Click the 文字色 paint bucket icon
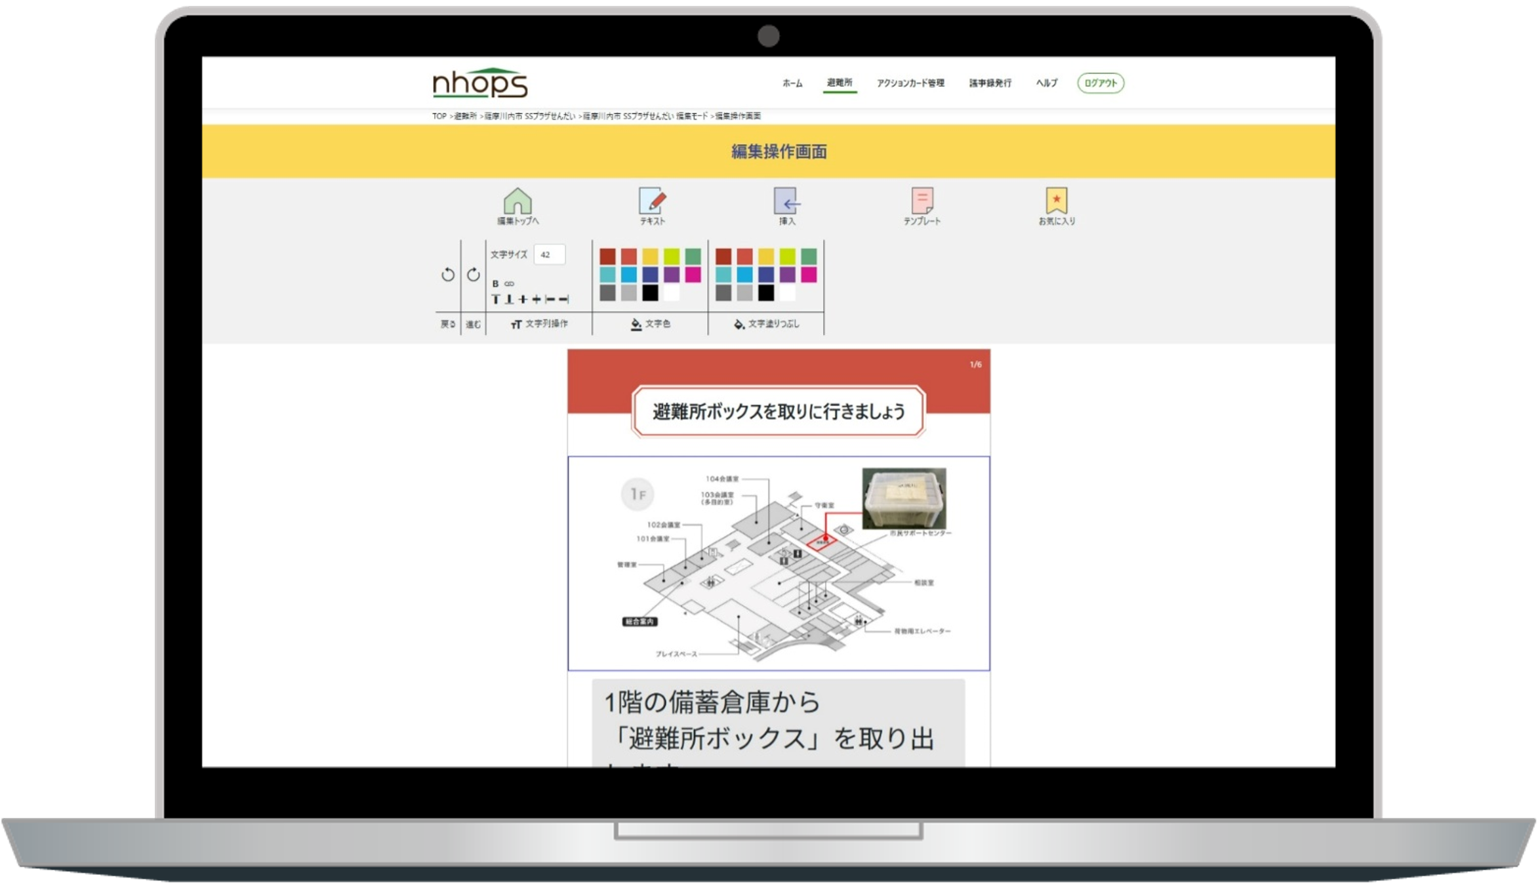This screenshot has height=890, width=1540. [x=636, y=325]
